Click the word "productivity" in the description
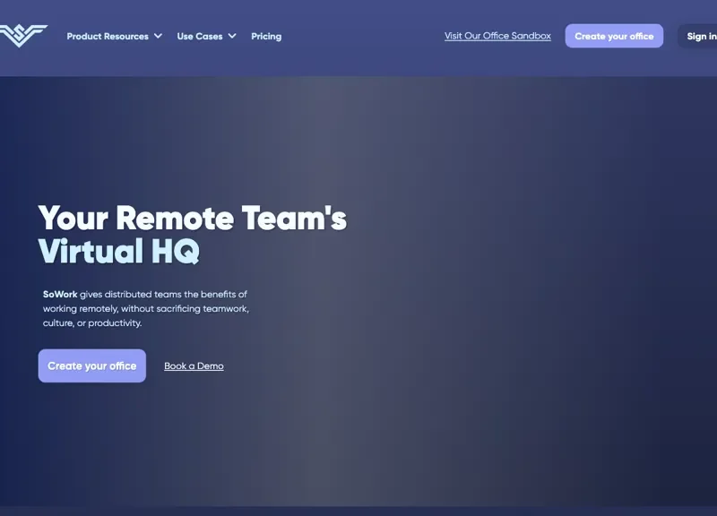 (114, 323)
